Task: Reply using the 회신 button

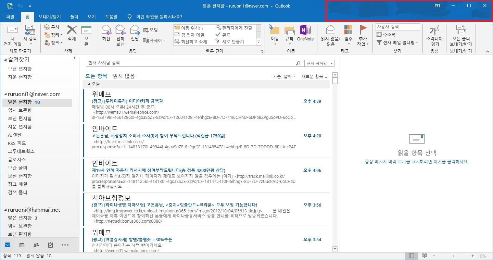Action: click(106, 33)
